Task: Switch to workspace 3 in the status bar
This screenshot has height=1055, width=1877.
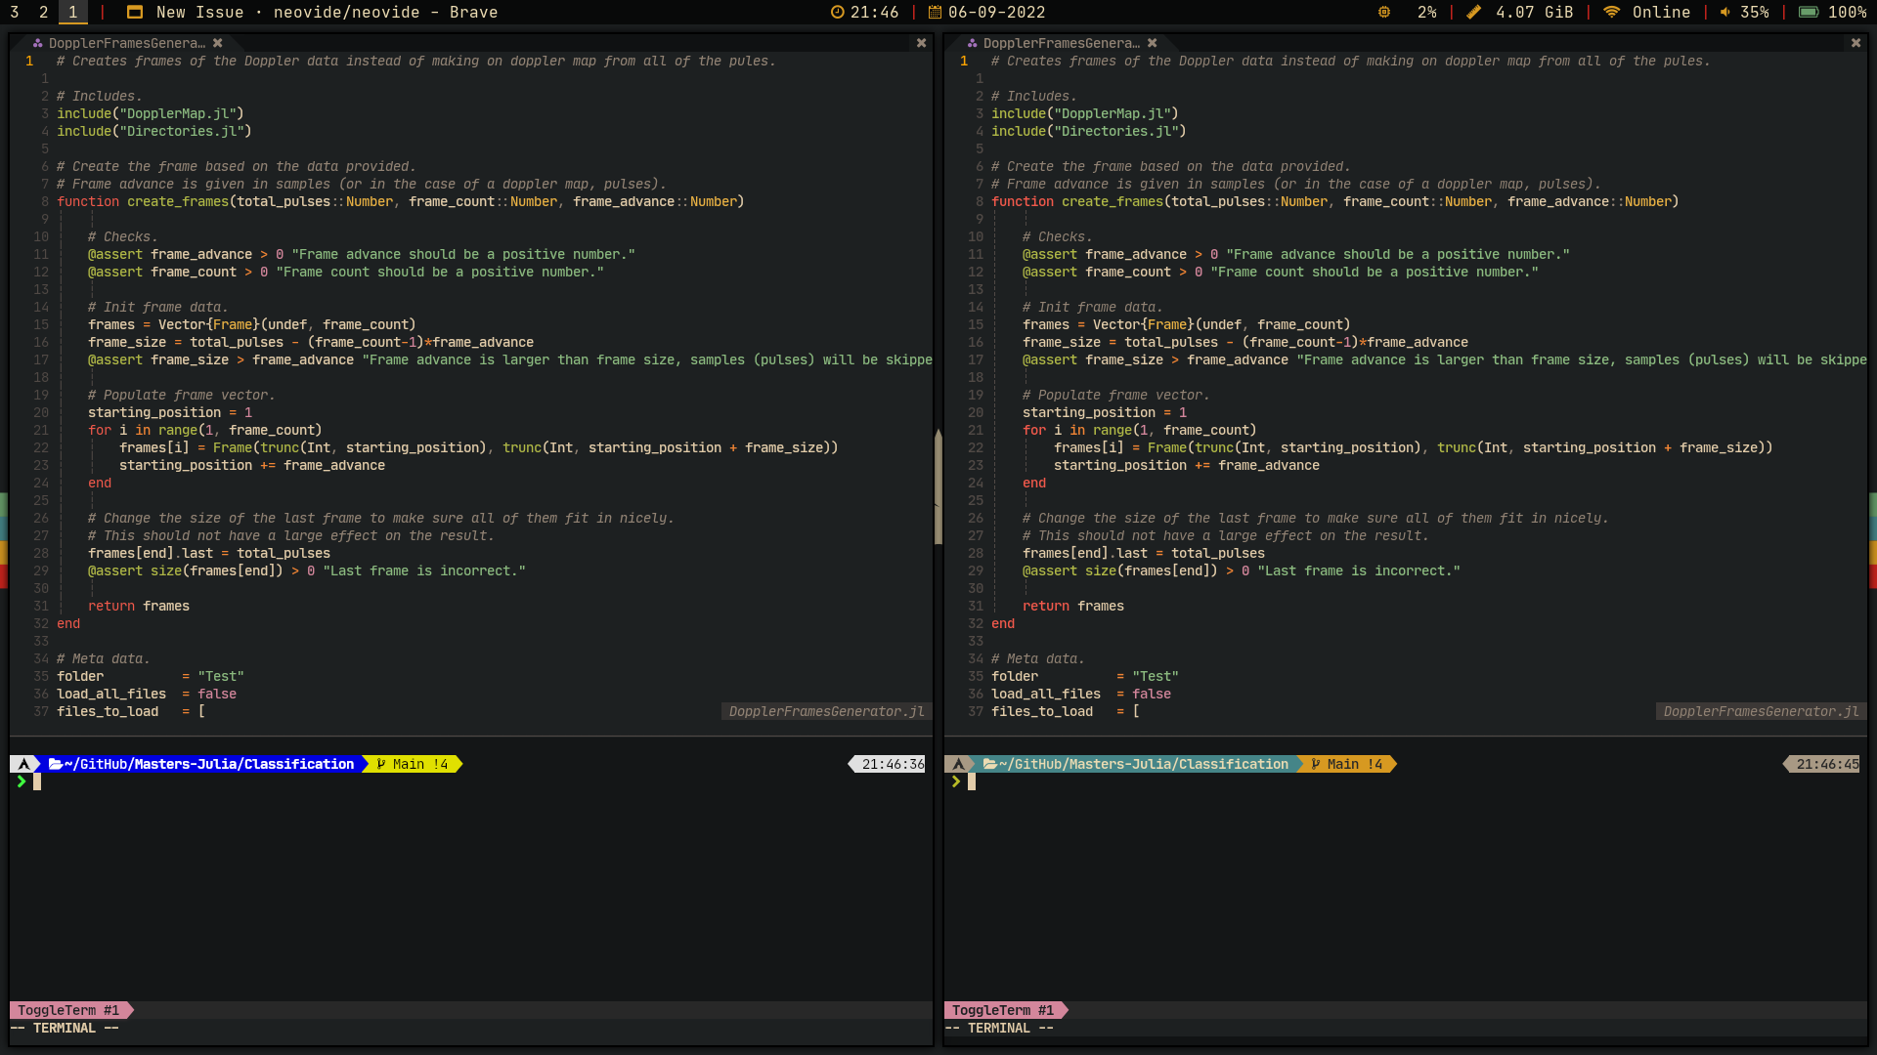Action: pos(14,13)
